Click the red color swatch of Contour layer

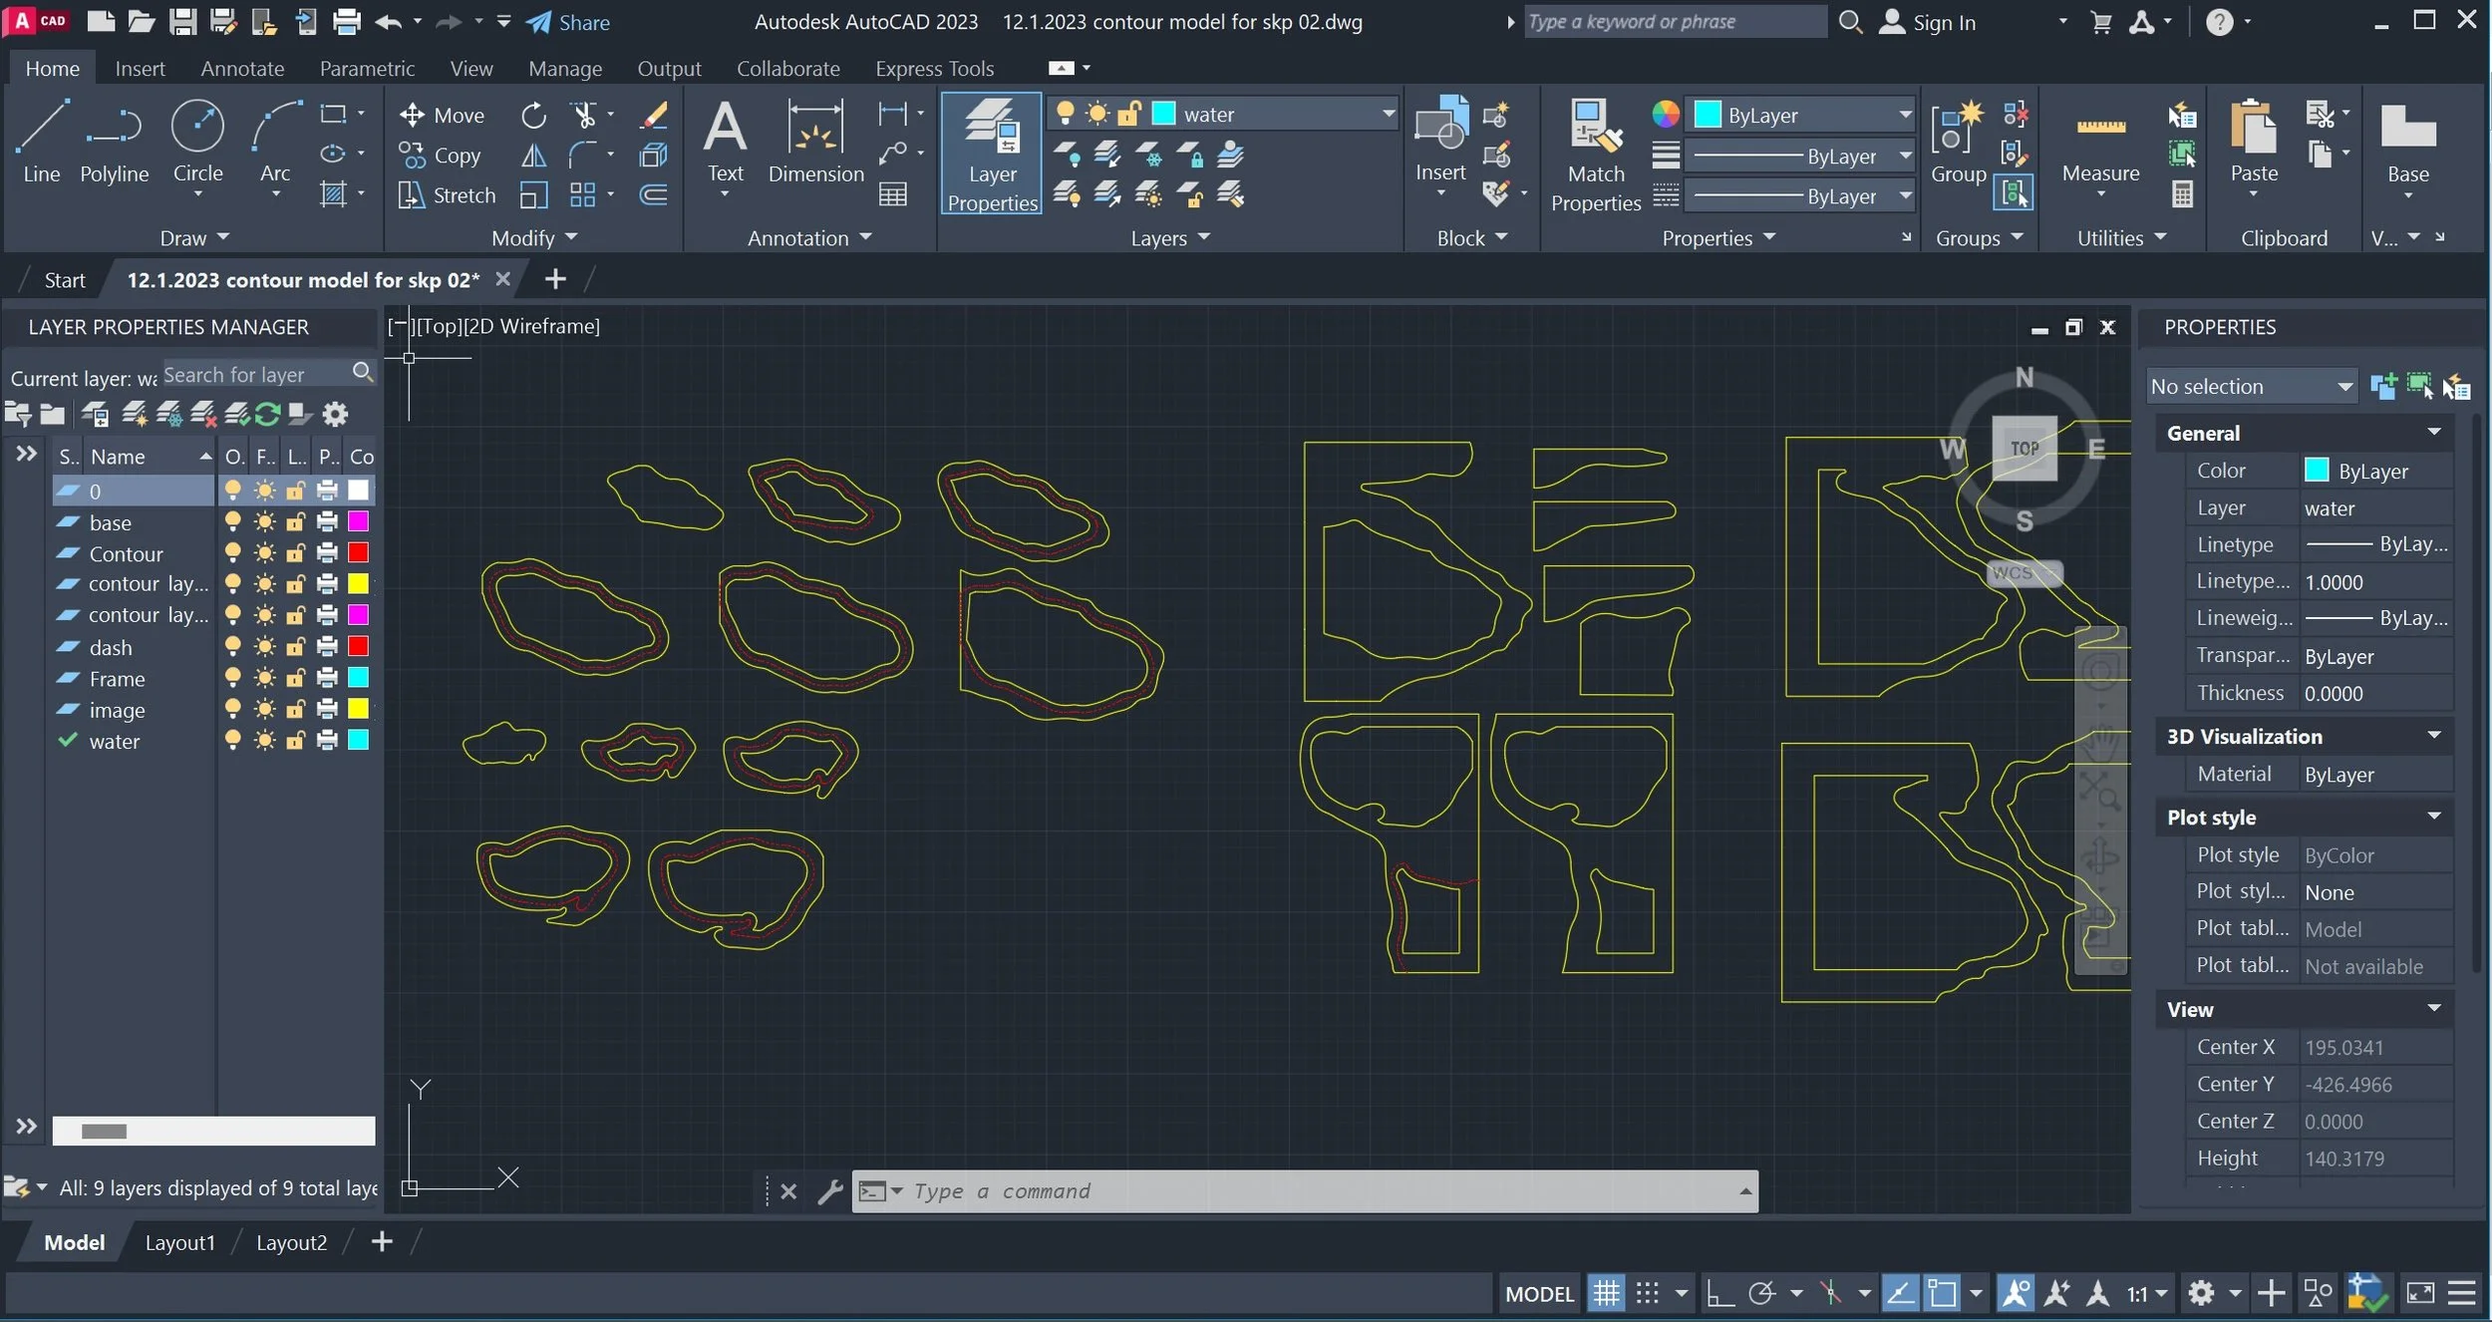[358, 552]
